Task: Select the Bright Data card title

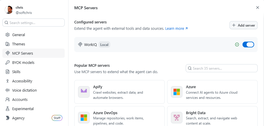Action: (x=196, y=113)
